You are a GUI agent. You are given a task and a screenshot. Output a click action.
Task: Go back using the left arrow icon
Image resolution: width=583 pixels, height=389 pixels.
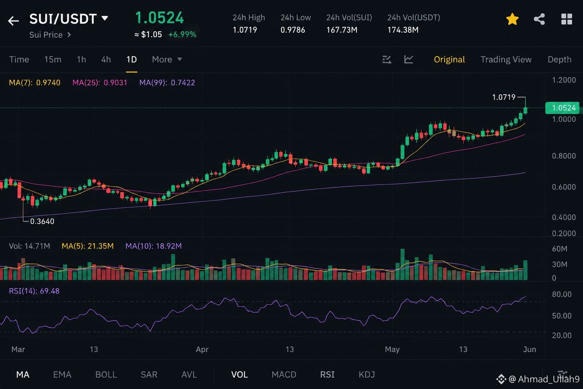(x=13, y=21)
